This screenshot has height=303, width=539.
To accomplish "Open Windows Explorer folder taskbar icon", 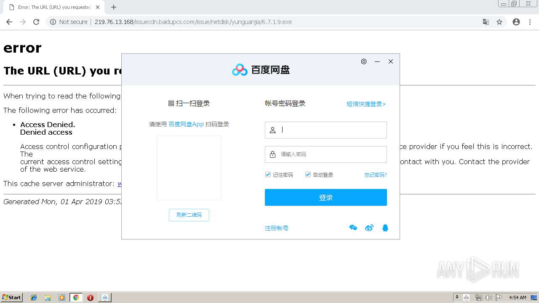I will 48,298.
